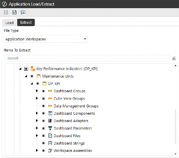Toggle the OP_KPI folder checkbox
This screenshot has width=179, height=158.
38,84
